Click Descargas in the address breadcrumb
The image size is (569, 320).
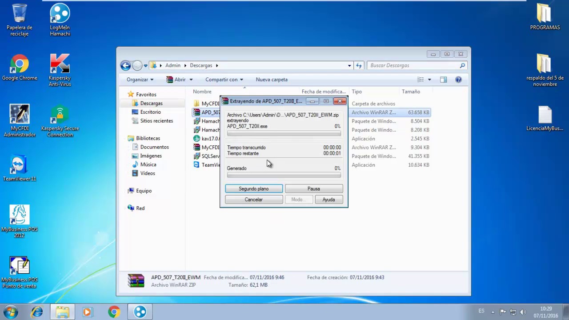[201, 65]
